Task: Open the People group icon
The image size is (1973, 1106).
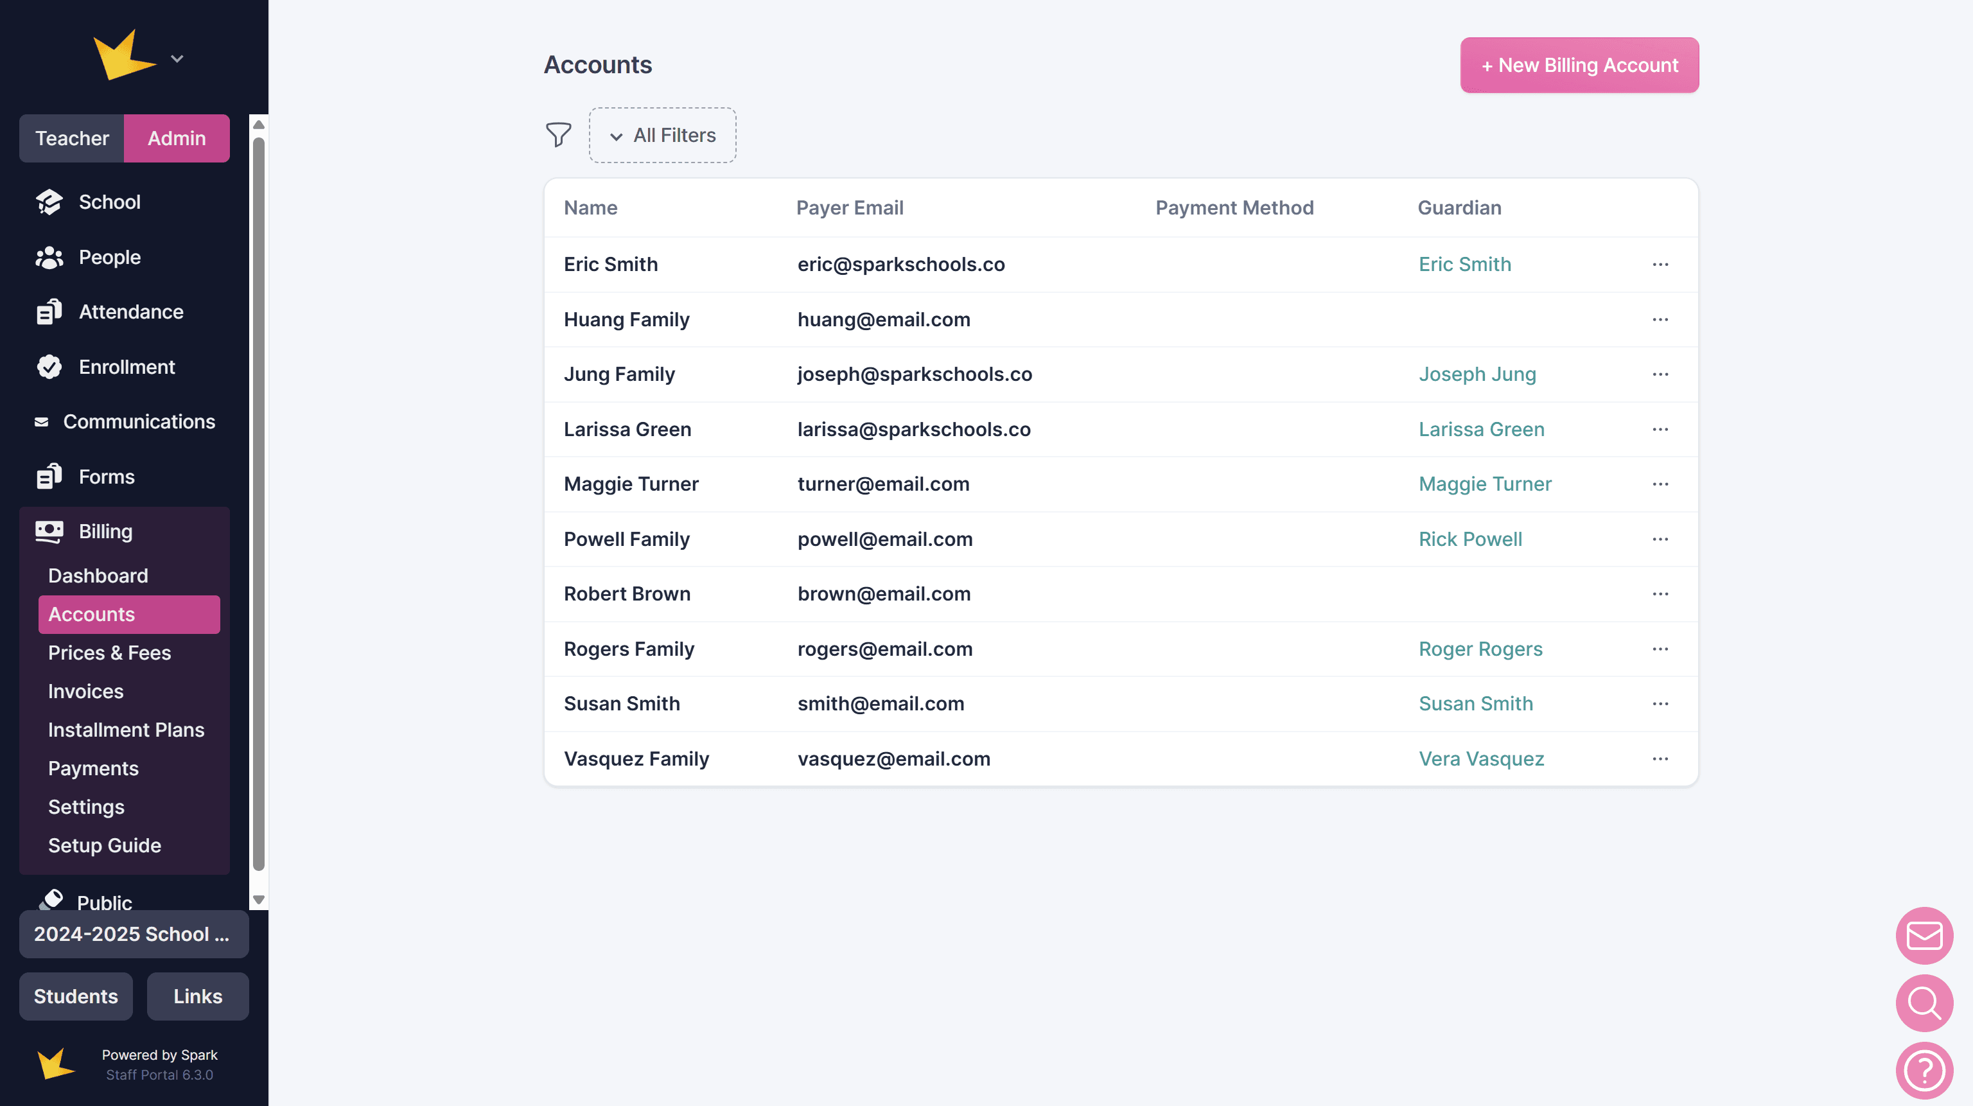Action: 49,258
